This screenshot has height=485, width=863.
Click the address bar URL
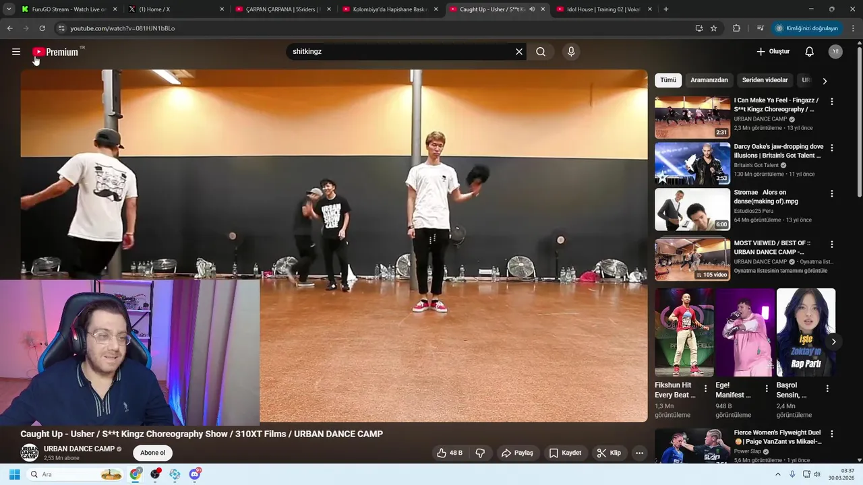[x=122, y=28]
